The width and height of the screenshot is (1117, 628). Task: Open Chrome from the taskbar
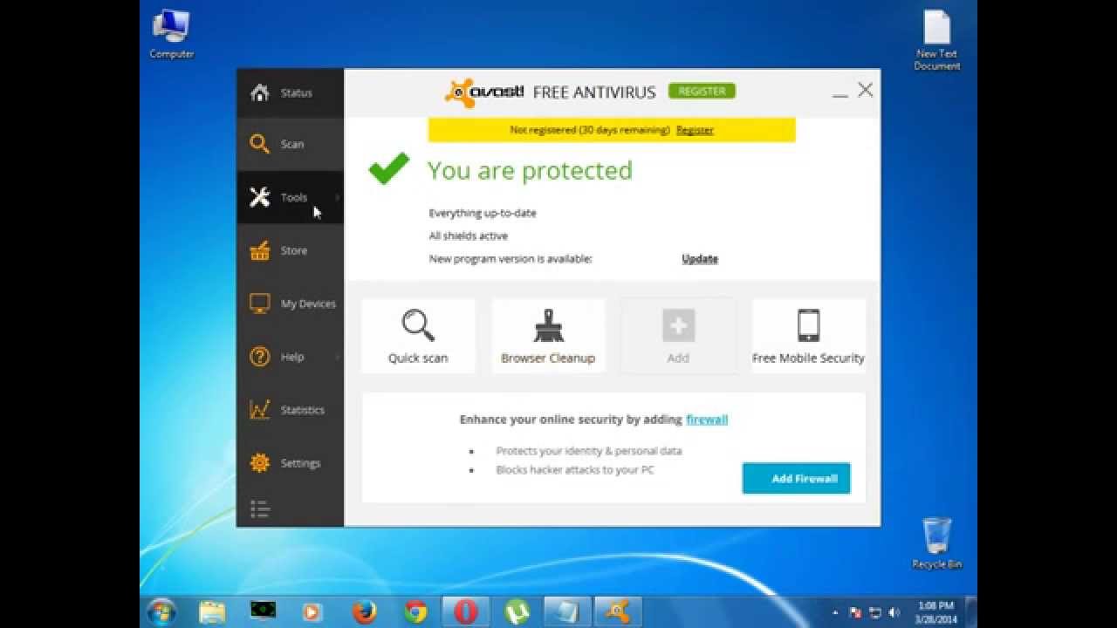point(415,611)
